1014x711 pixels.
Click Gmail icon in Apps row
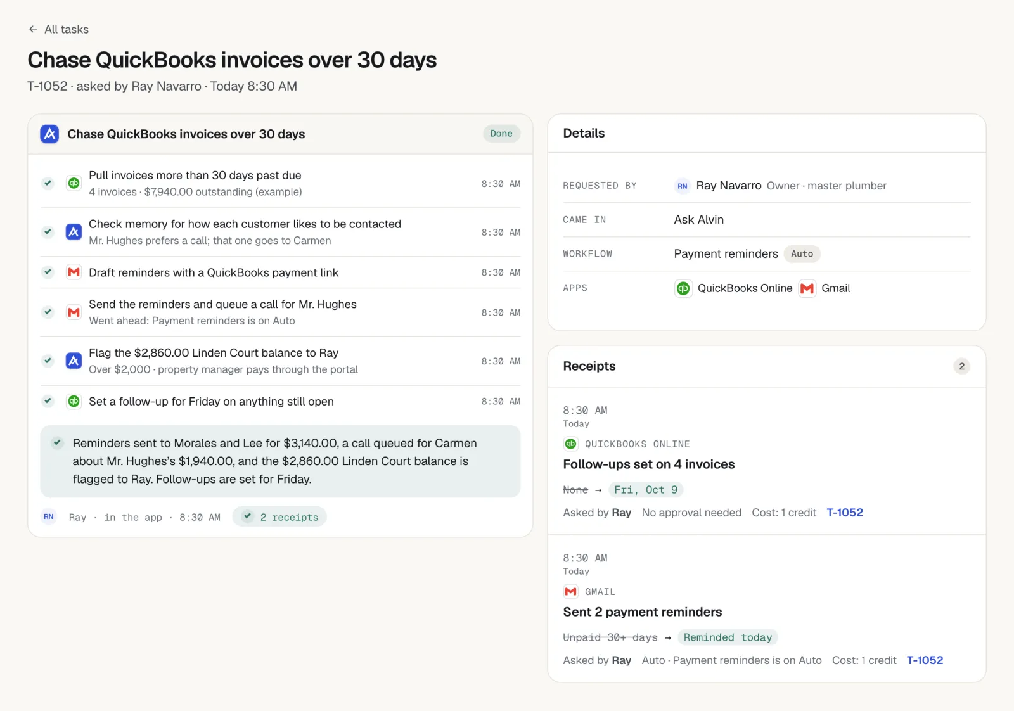point(807,288)
